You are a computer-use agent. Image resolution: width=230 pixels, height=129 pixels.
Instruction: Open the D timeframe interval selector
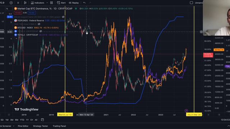18,3
